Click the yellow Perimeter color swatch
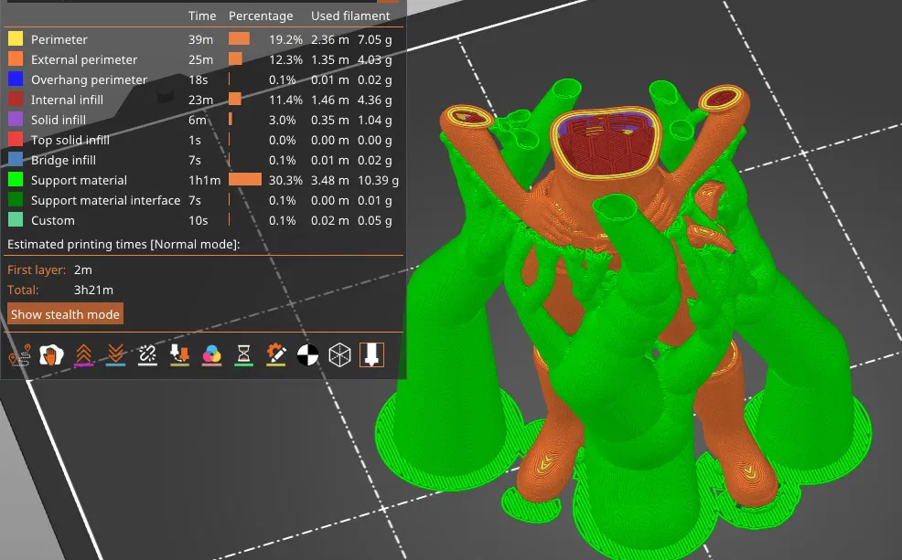Image resolution: width=902 pixels, height=560 pixels. tap(16, 39)
